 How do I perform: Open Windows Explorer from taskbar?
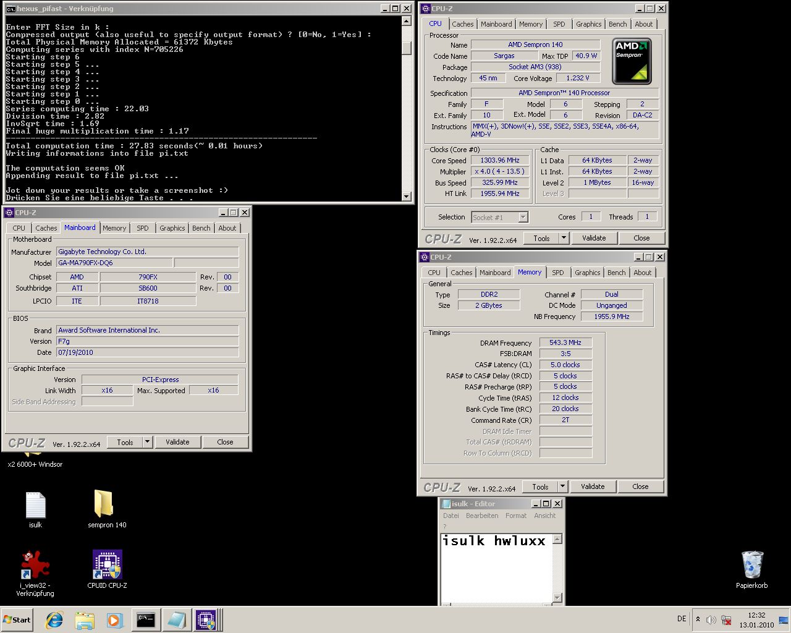85,620
